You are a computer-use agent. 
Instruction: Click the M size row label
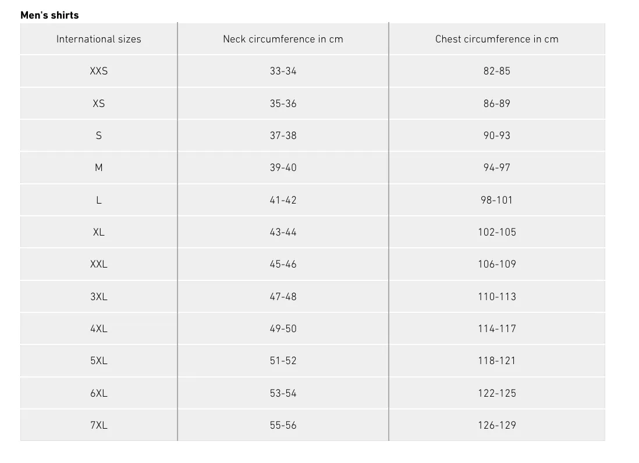(98, 168)
